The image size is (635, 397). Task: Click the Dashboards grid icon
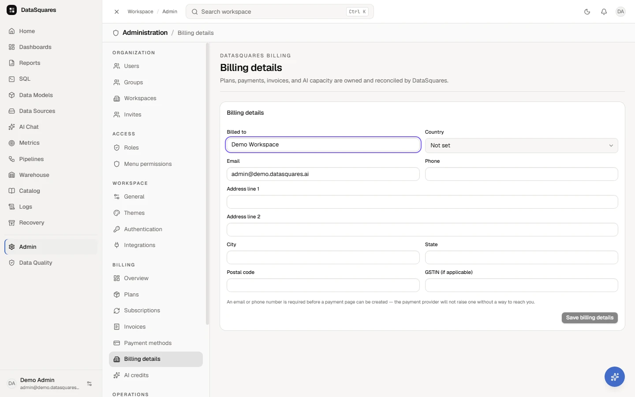click(12, 47)
